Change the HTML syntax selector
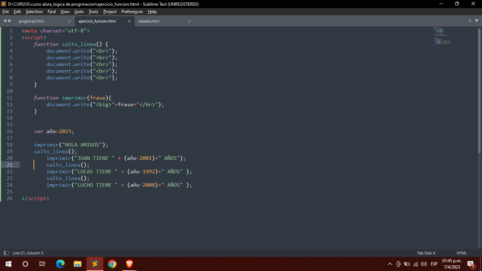Screen dimensions: 482x271 point(462,253)
